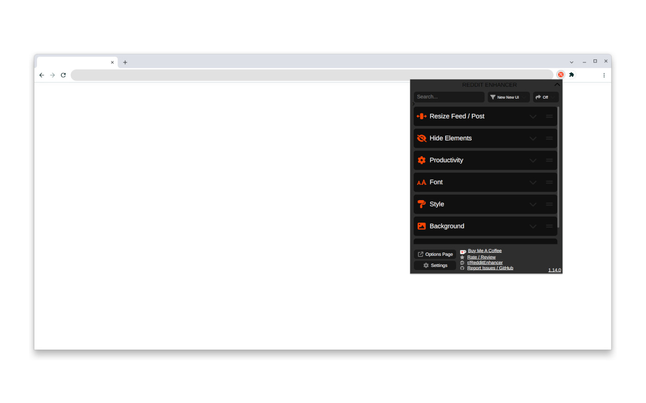Open the browser Extensions puzzle icon
Viewport: 646px width, 403px height.
tap(571, 75)
